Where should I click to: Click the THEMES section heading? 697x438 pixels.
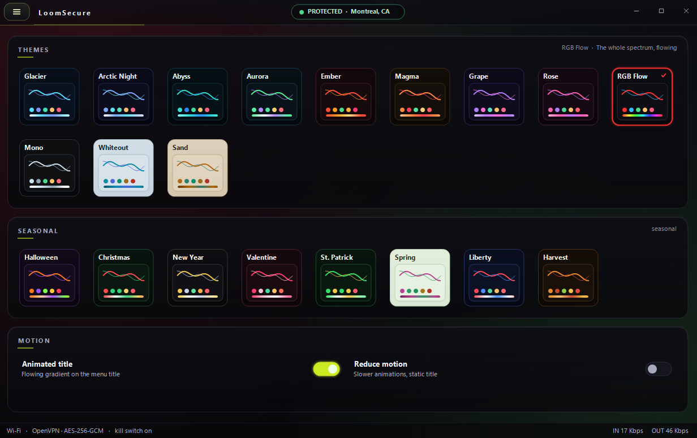(33, 50)
